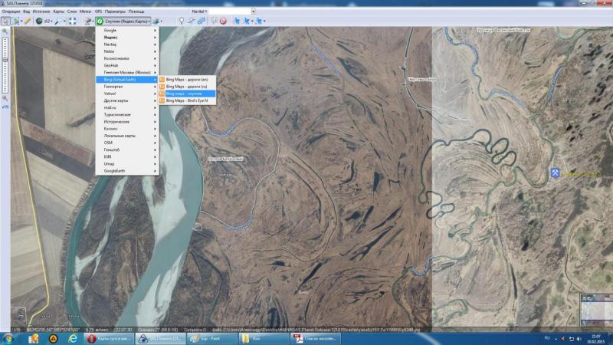Expand the Nokia submenu
The height and width of the screenshot is (345, 613).
click(127, 51)
